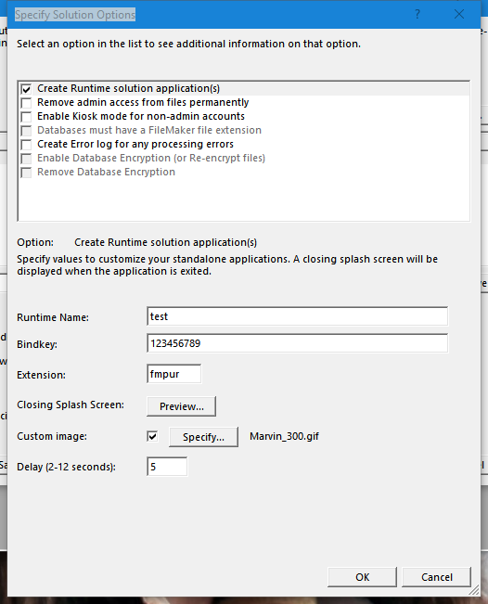
Task: Select the Remove admin access option text
Action: pyautogui.click(x=143, y=102)
